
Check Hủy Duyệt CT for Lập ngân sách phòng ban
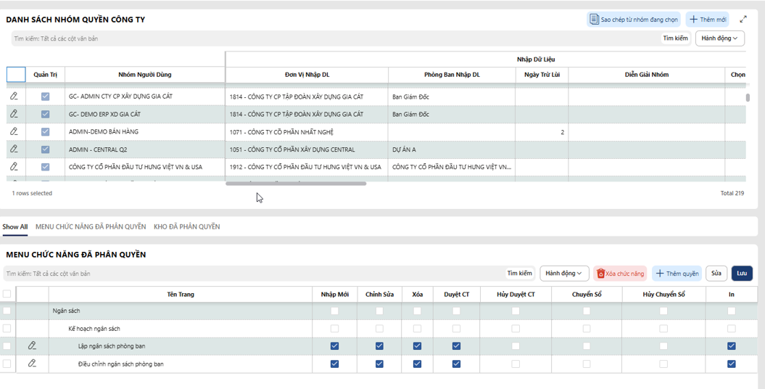(516, 345)
